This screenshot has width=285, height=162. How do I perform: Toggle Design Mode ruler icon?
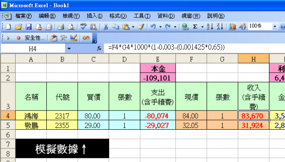(73, 38)
